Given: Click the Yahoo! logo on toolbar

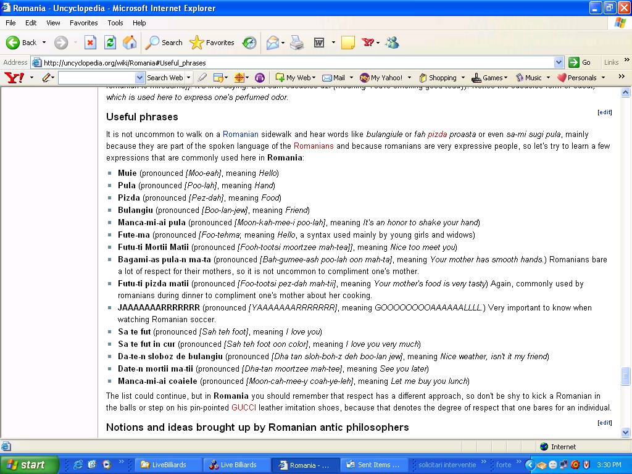Looking at the screenshot, I should [14, 78].
